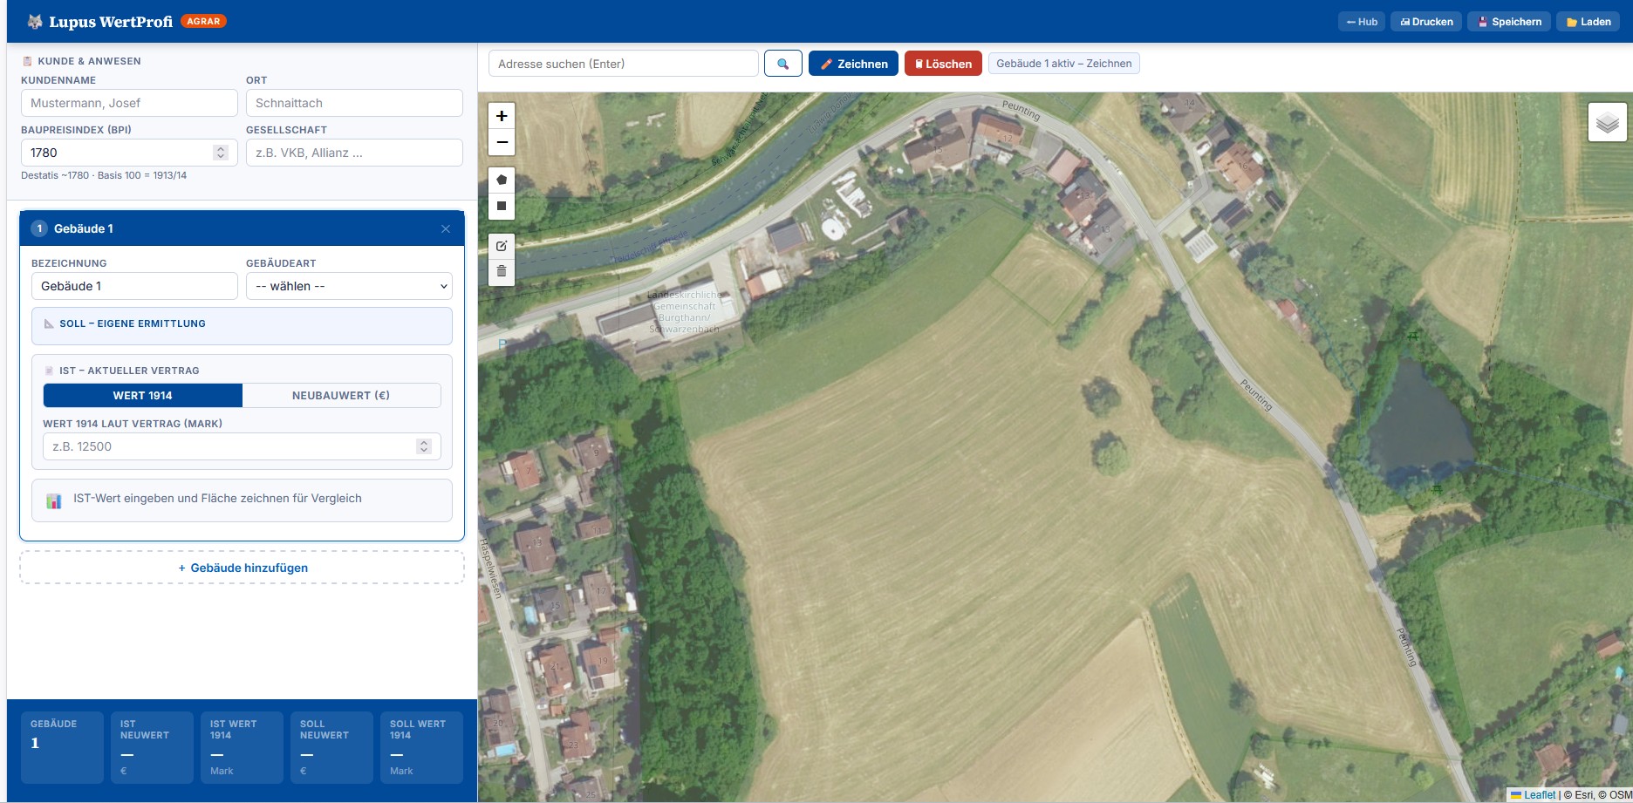Select the draw polygon tool
Screen dimensions: 1633x803
502,180
